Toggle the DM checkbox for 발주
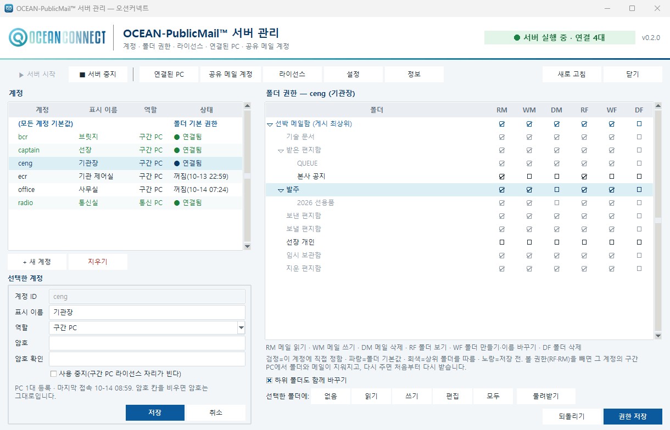 557,190
